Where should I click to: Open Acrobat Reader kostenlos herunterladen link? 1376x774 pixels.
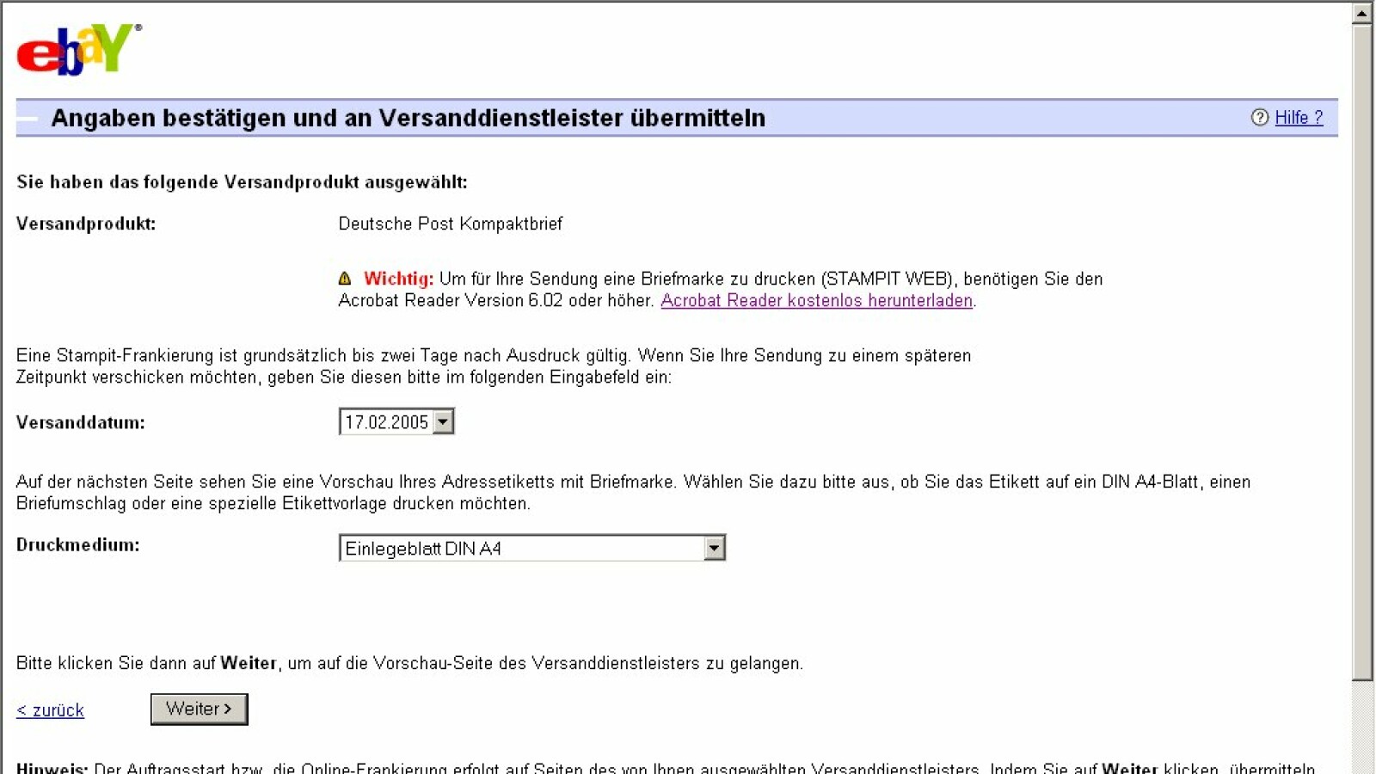point(816,301)
